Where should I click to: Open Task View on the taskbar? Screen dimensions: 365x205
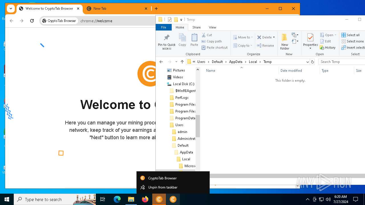[x=103, y=199]
